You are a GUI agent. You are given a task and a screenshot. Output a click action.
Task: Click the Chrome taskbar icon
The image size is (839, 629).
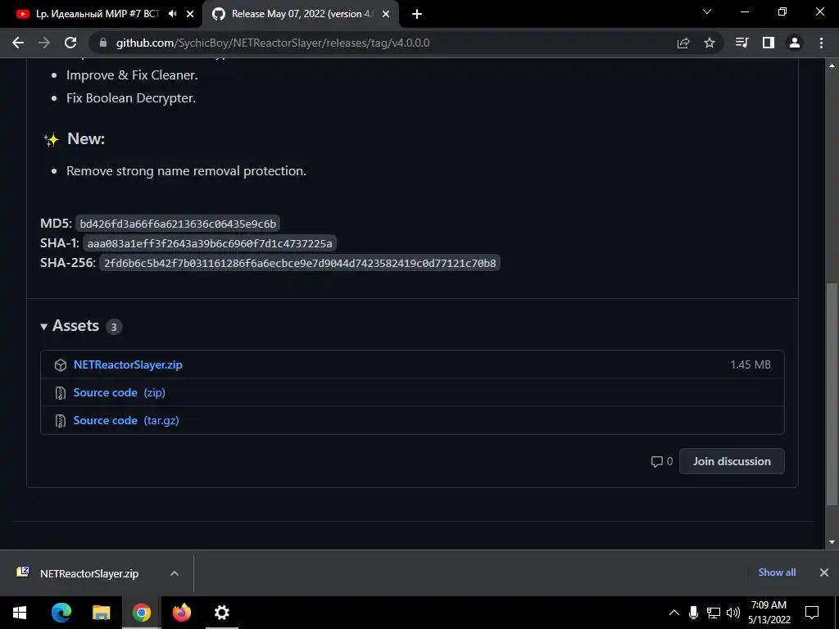tap(141, 613)
